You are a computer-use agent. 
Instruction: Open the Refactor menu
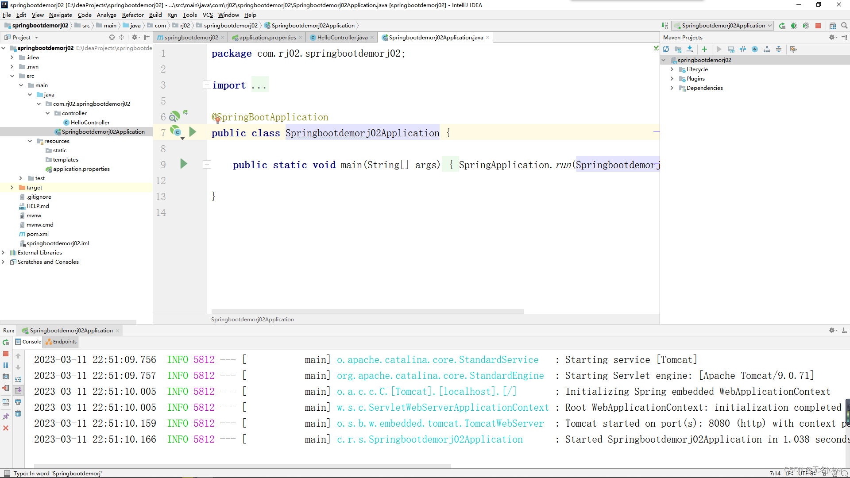click(x=133, y=15)
